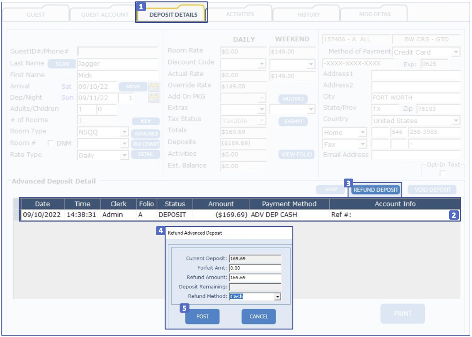This screenshot has width=472, height=337.
Task: Expand the Method of Payment dropdown
Action: pos(456,52)
